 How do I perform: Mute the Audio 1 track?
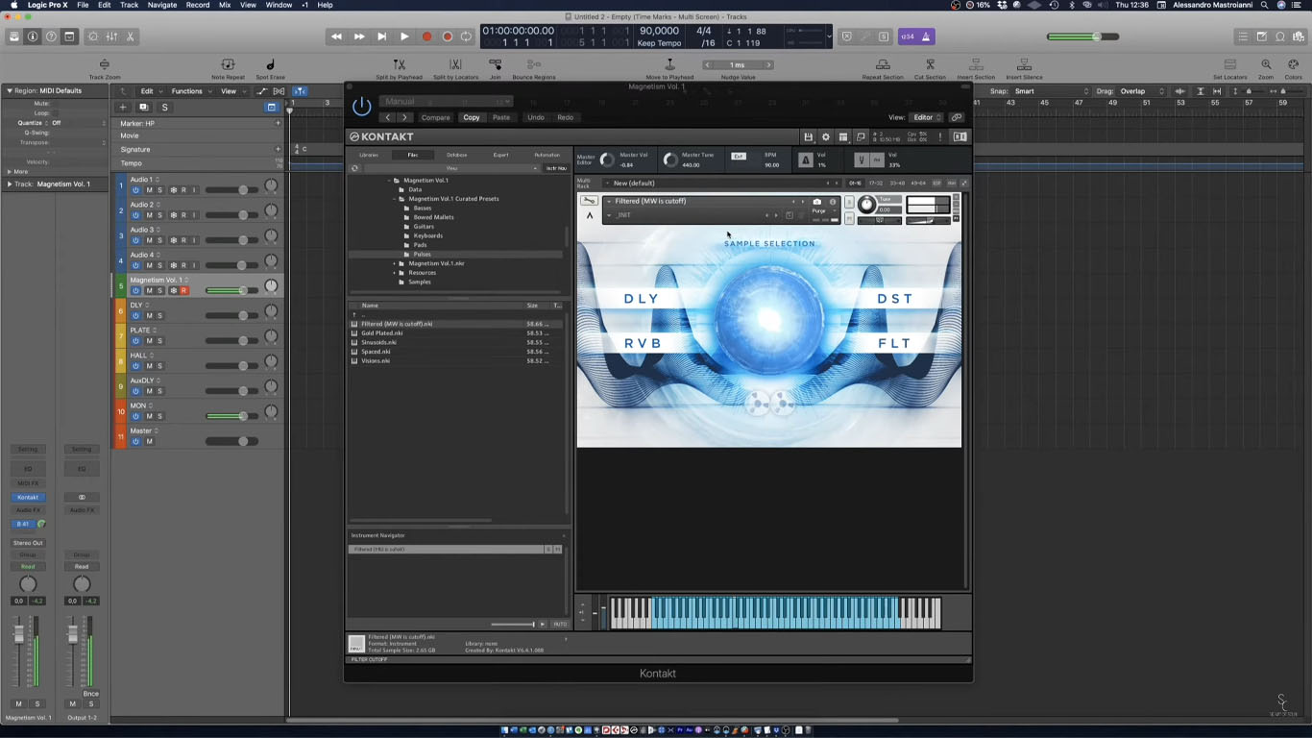149,190
